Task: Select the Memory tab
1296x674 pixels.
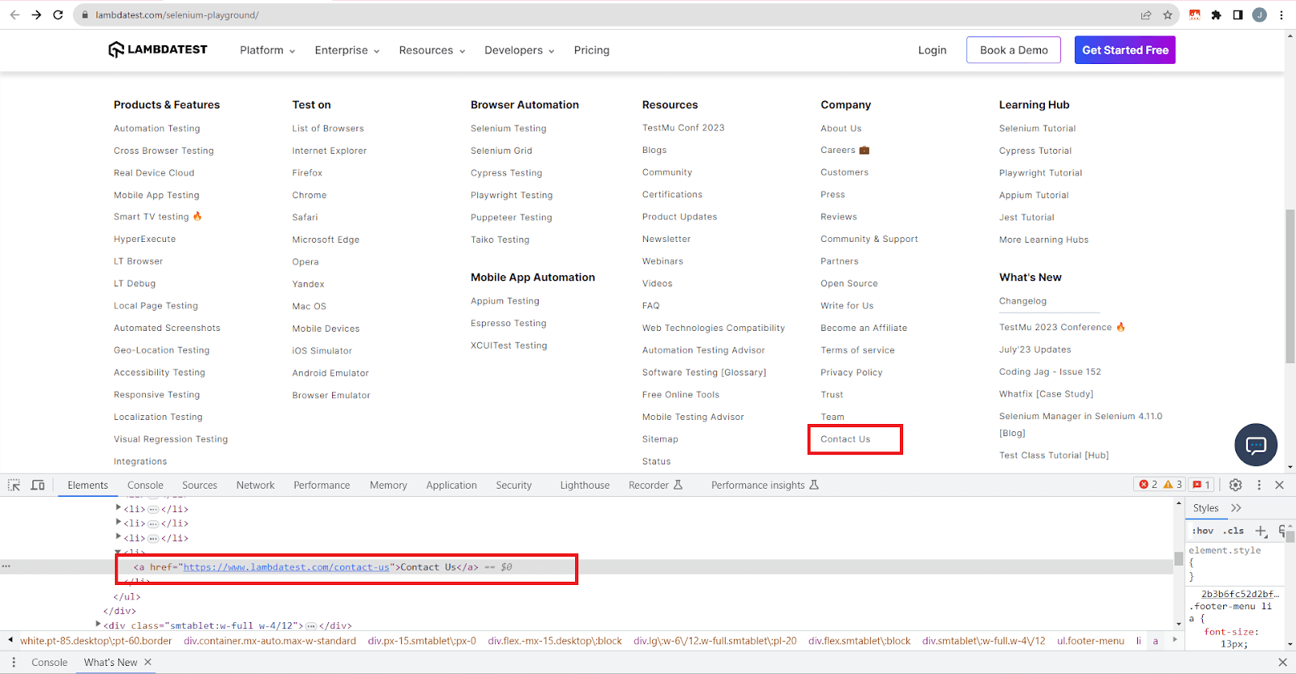Action: (x=388, y=485)
